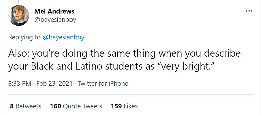Viewport: 261px width, 115px height.
Task: View the 8 Retweets list
Action: 25,106
